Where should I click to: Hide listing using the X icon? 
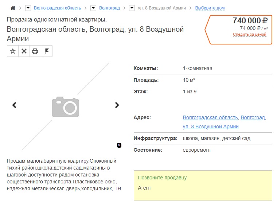[x=24, y=51]
